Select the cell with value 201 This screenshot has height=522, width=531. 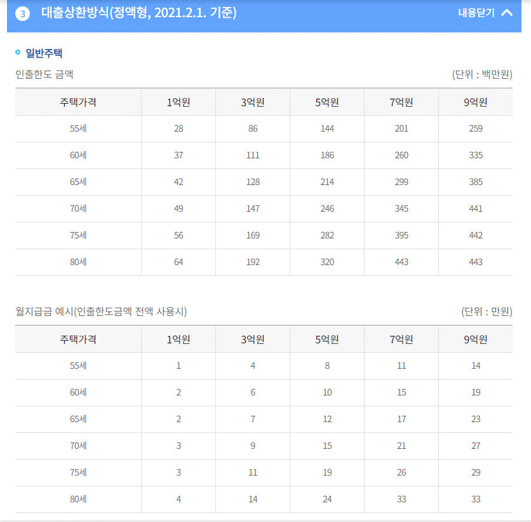pyautogui.click(x=401, y=128)
